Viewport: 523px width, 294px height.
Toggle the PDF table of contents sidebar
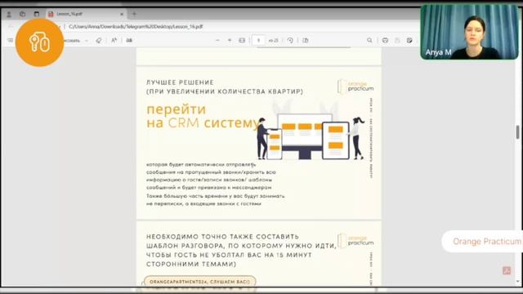pyautogui.click(x=11, y=40)
